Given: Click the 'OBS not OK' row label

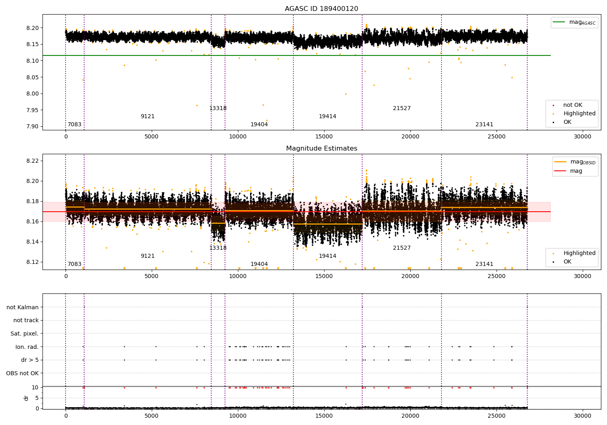Looking at the screenshot, I should pos(23,373).
